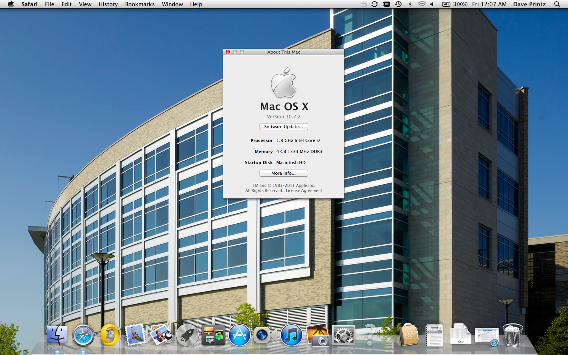Open System Preferences gear icon
The width and height of the screenshot is (568, 355).
pos(344,335)
